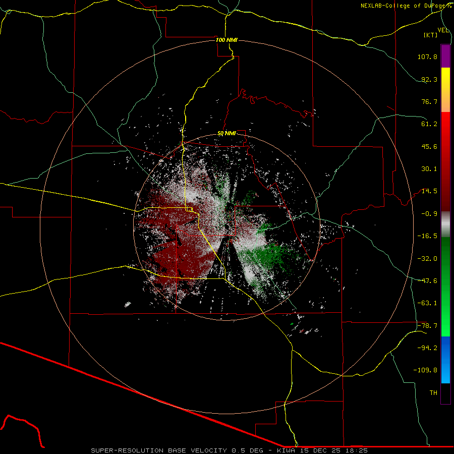
Task: Click the 76.7 velocity scale value
Action: coord(429,101)
